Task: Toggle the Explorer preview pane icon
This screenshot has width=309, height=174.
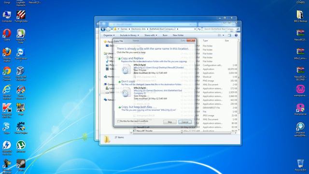Action: pos(230,35)
